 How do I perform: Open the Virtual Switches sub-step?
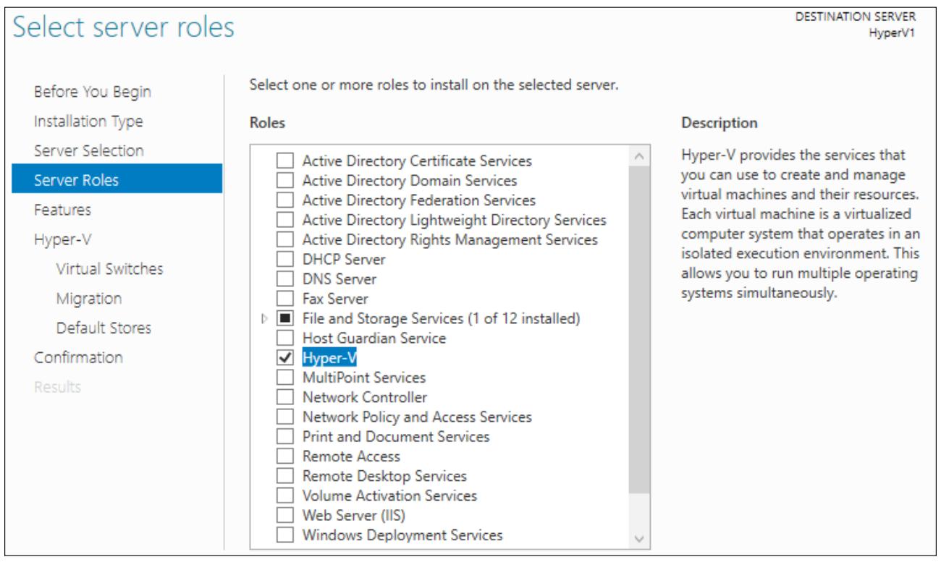110,269
